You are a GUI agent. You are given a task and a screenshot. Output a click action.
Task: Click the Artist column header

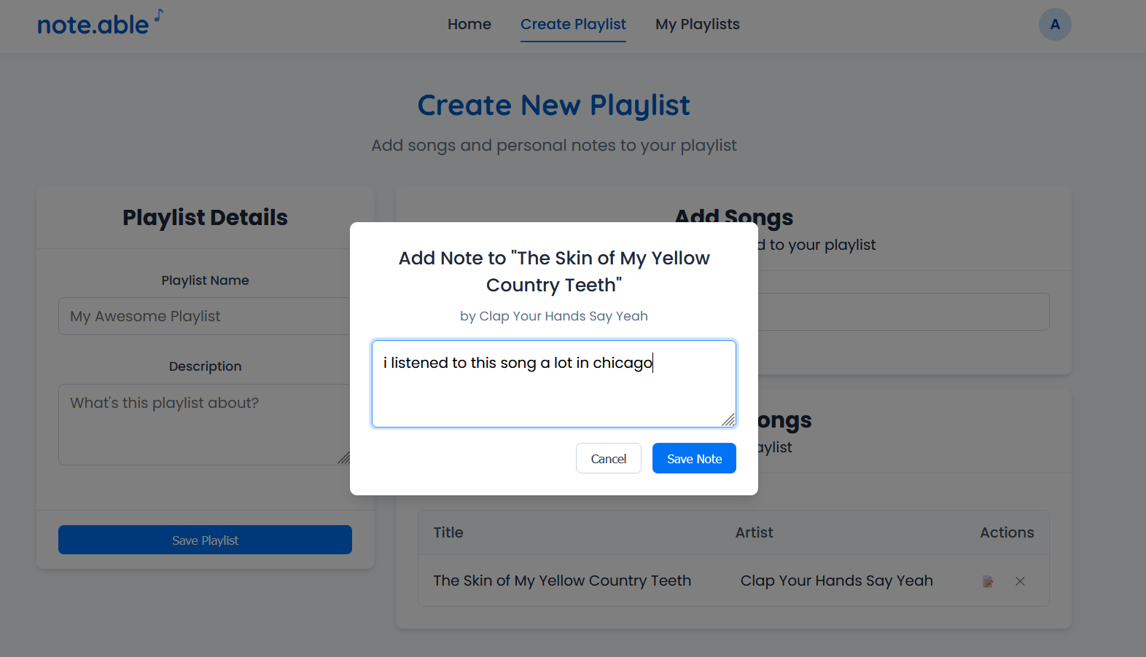[754, 532]
